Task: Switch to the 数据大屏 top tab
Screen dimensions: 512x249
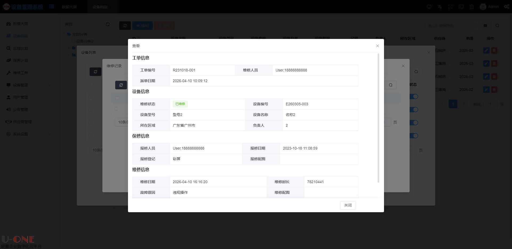Action: coord(69,7)
